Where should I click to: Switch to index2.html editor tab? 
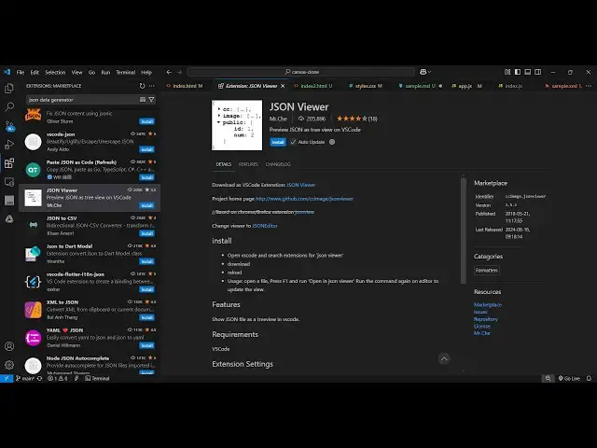coord(313,86)
